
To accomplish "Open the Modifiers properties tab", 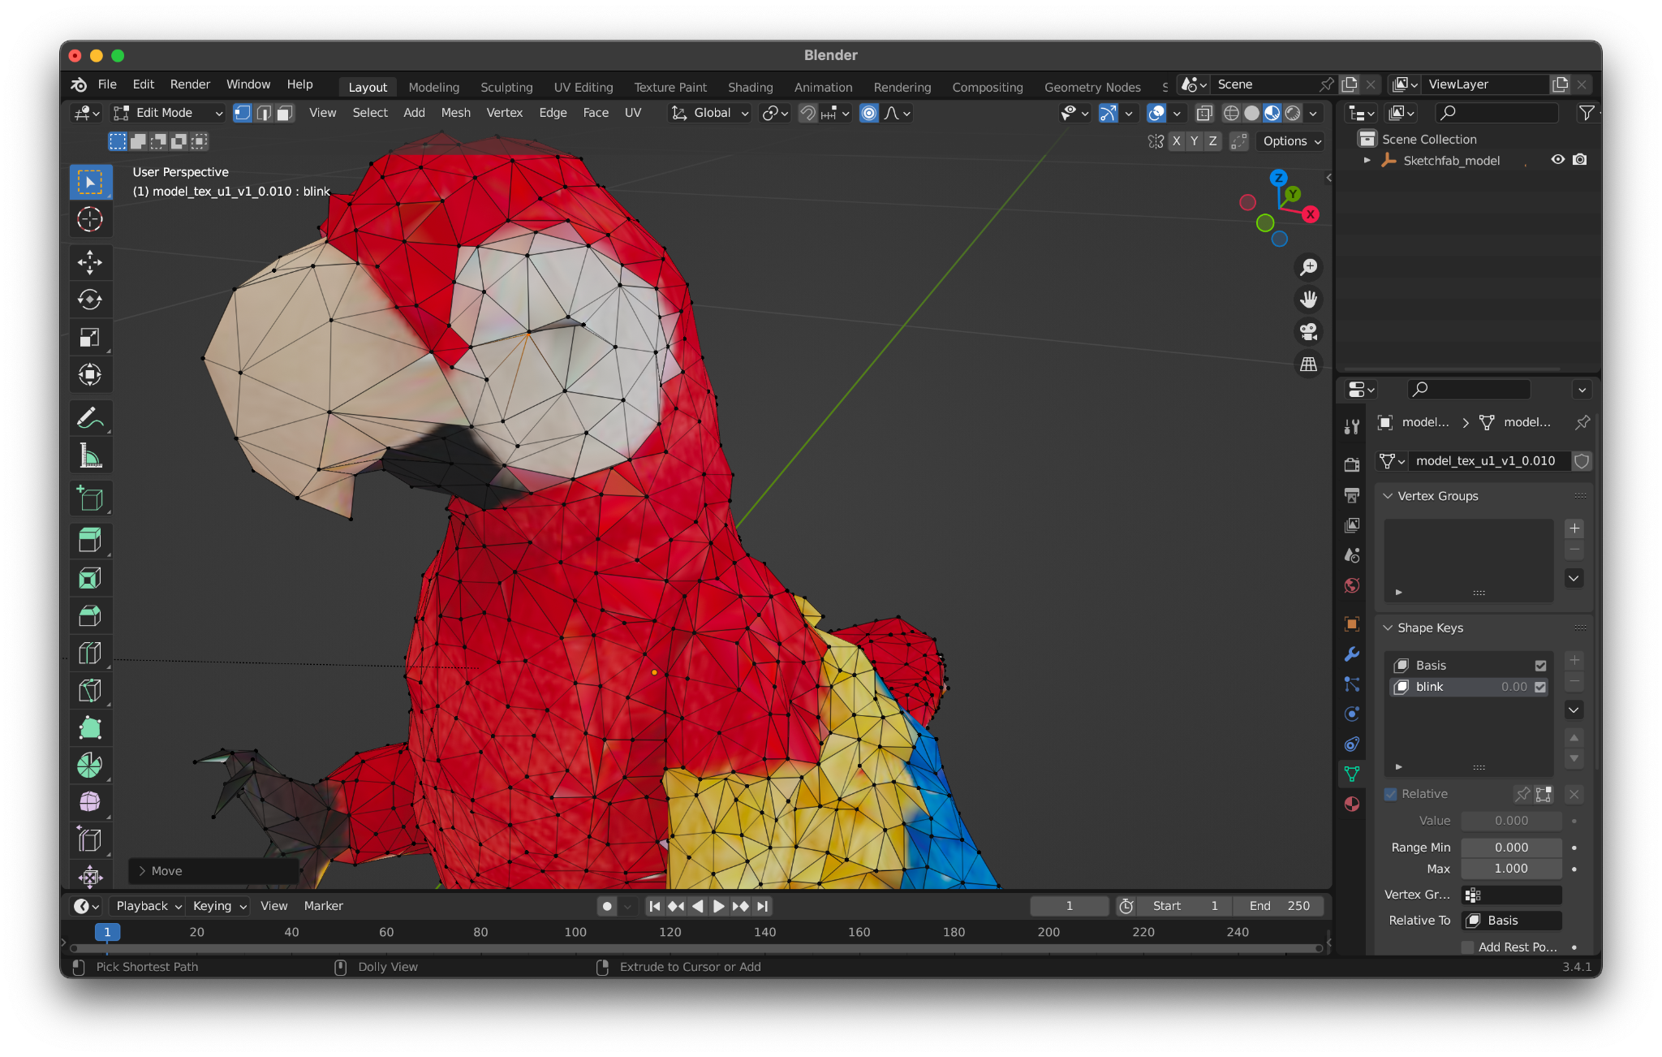I will [x=1352, y=654].
